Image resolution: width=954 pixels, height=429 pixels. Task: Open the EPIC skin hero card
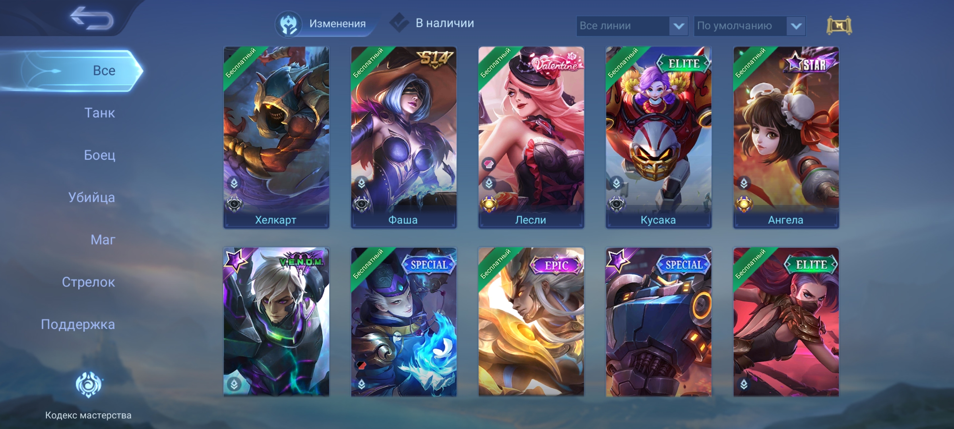point(531,322)
